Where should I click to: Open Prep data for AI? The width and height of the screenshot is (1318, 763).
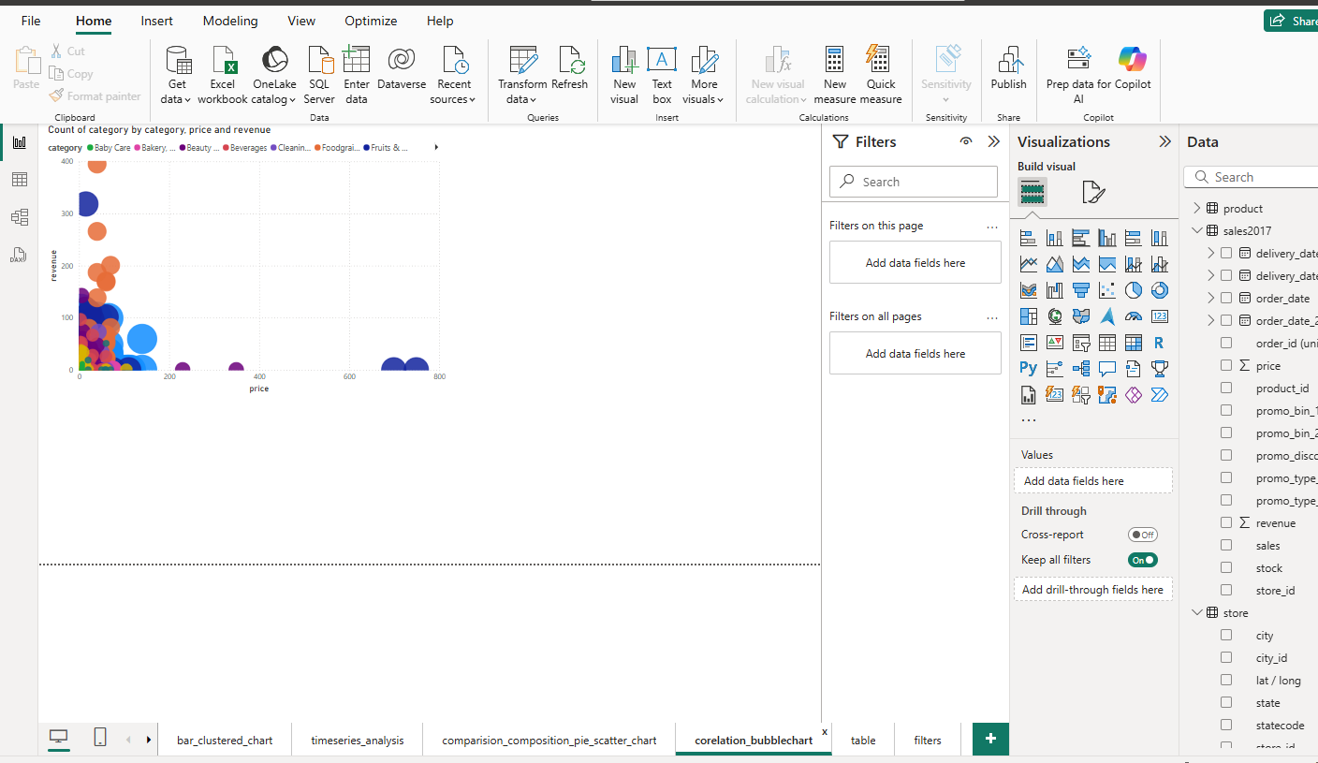1078,75
